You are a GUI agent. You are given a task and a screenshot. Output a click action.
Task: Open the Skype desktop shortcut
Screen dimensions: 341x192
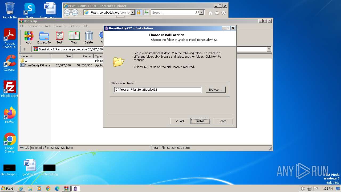pos(30,11)
